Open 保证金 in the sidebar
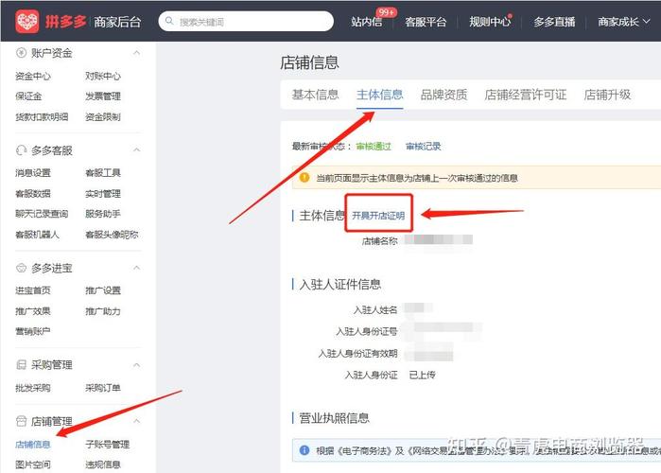Screen dimensions: 661x473 pyautogui.click(x=28, y=96)
